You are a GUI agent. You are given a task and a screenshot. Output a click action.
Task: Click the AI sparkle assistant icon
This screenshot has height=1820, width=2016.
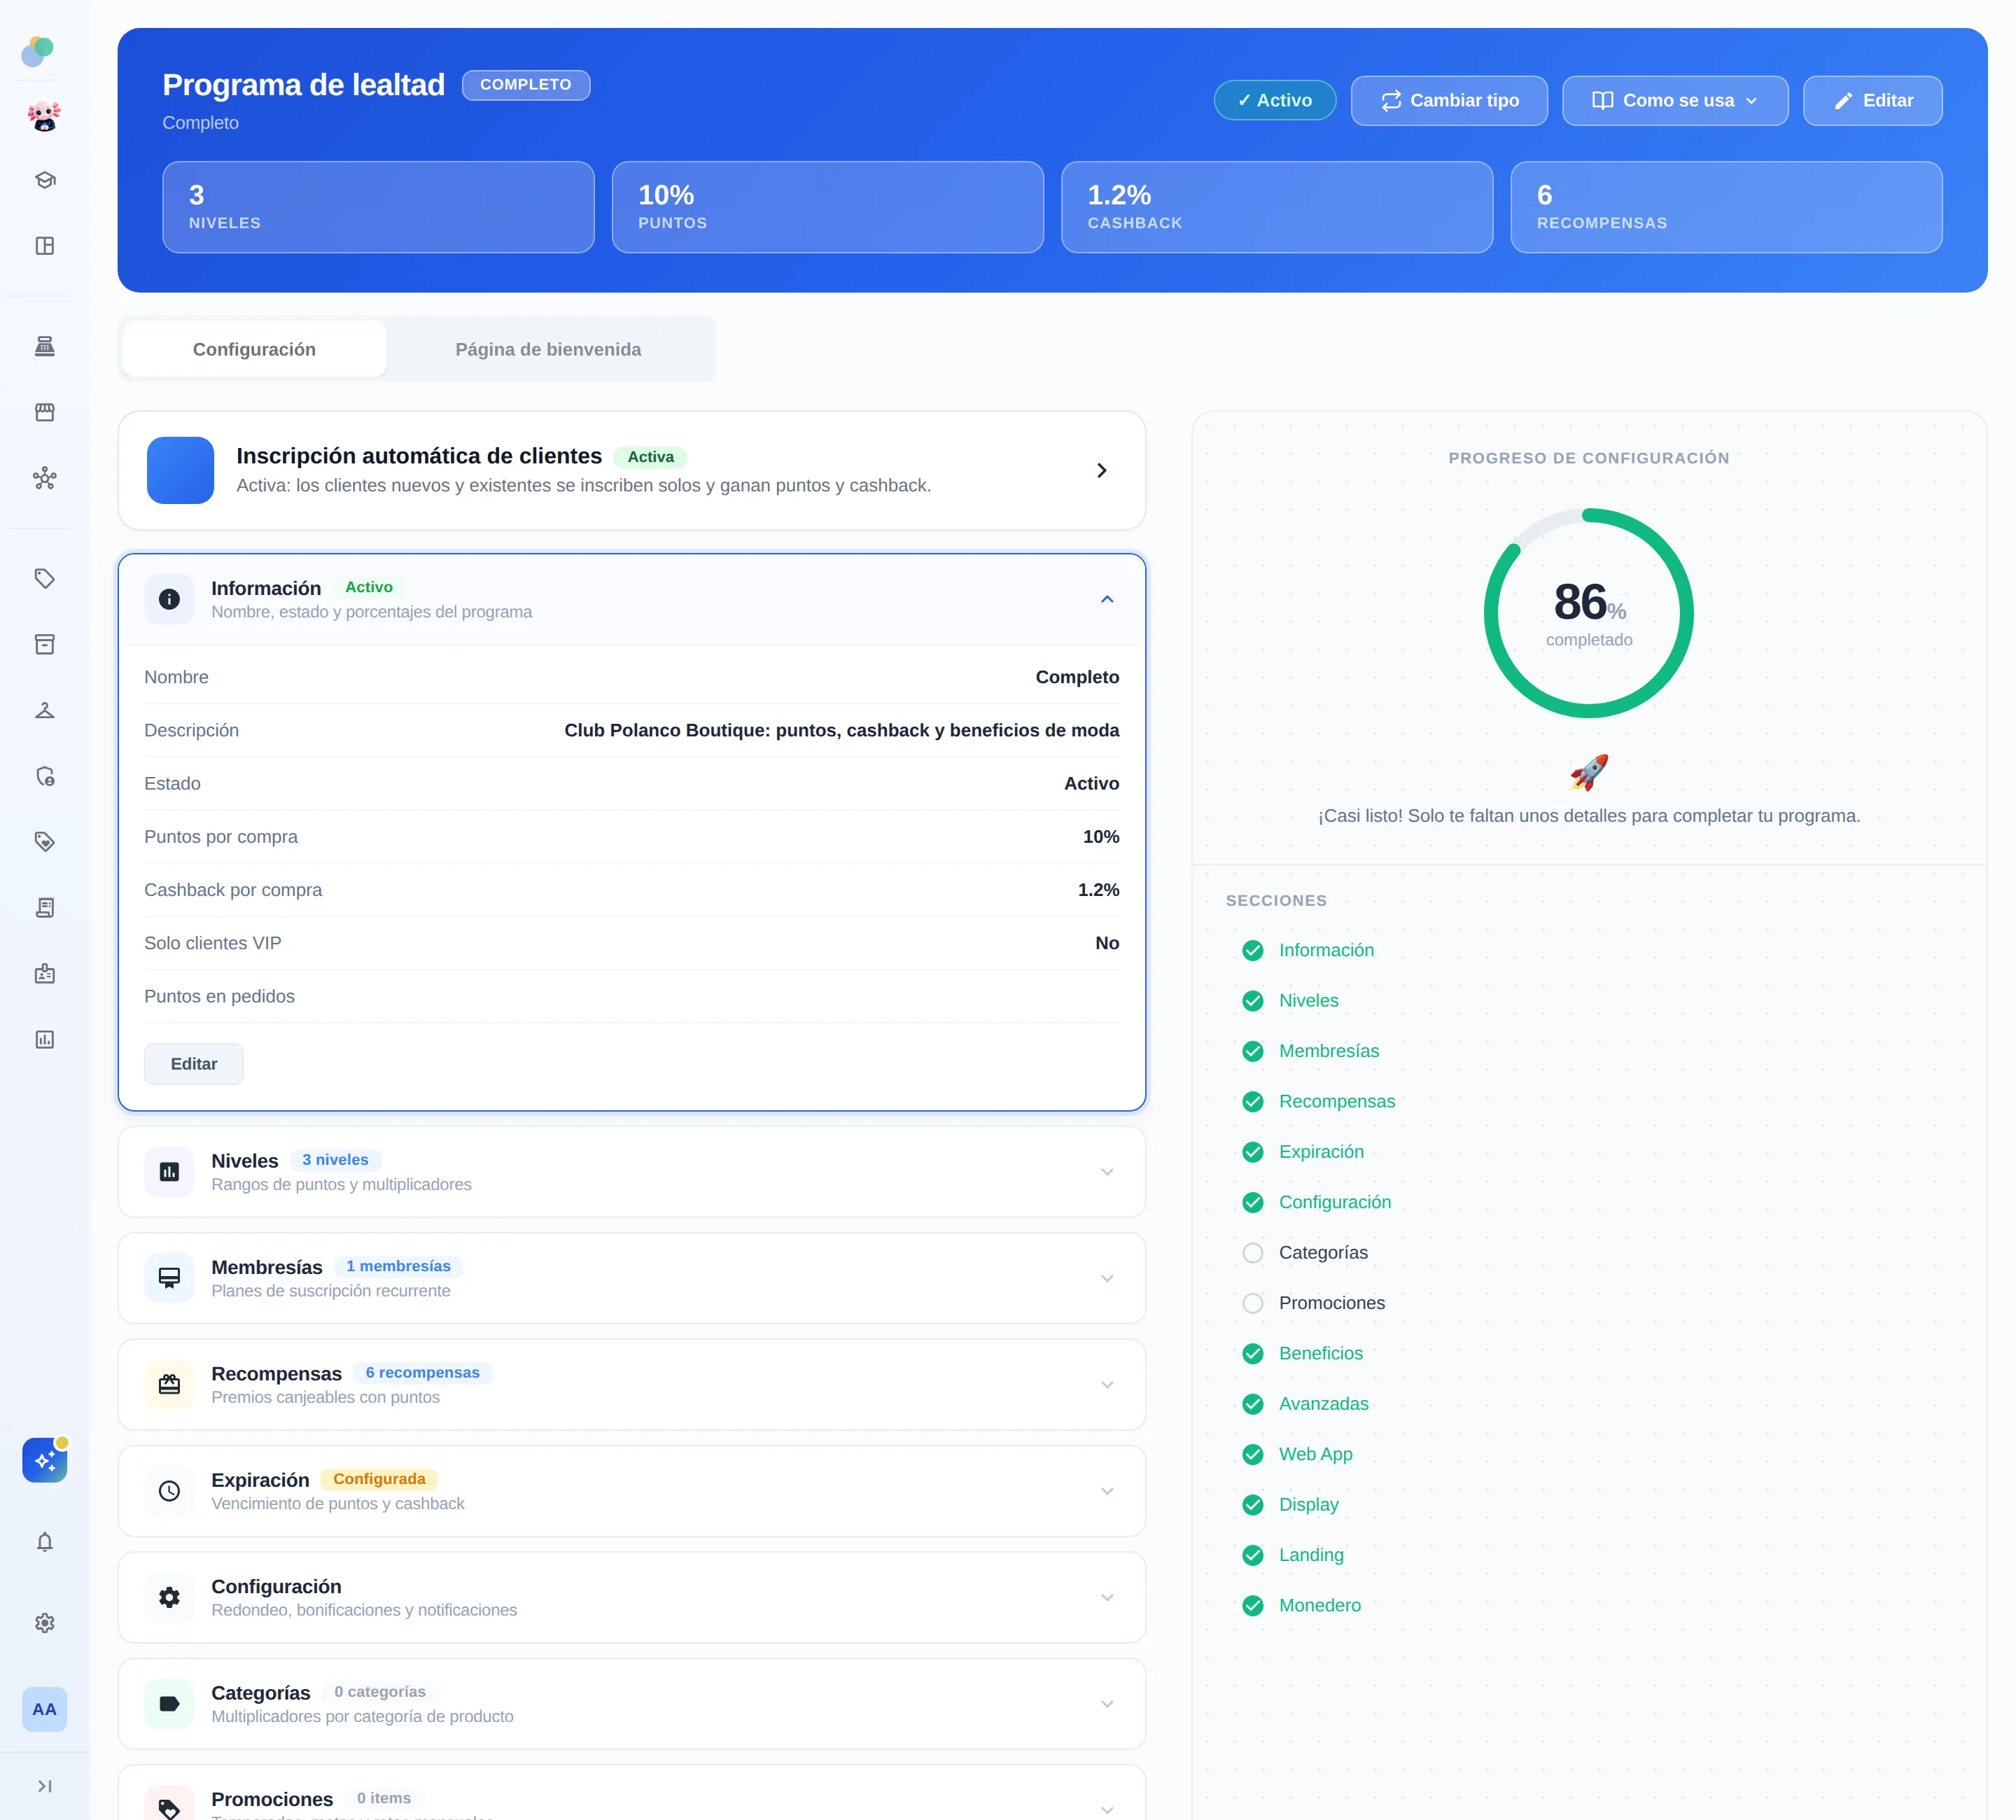pyautogui.click(x=44, y=1460)
